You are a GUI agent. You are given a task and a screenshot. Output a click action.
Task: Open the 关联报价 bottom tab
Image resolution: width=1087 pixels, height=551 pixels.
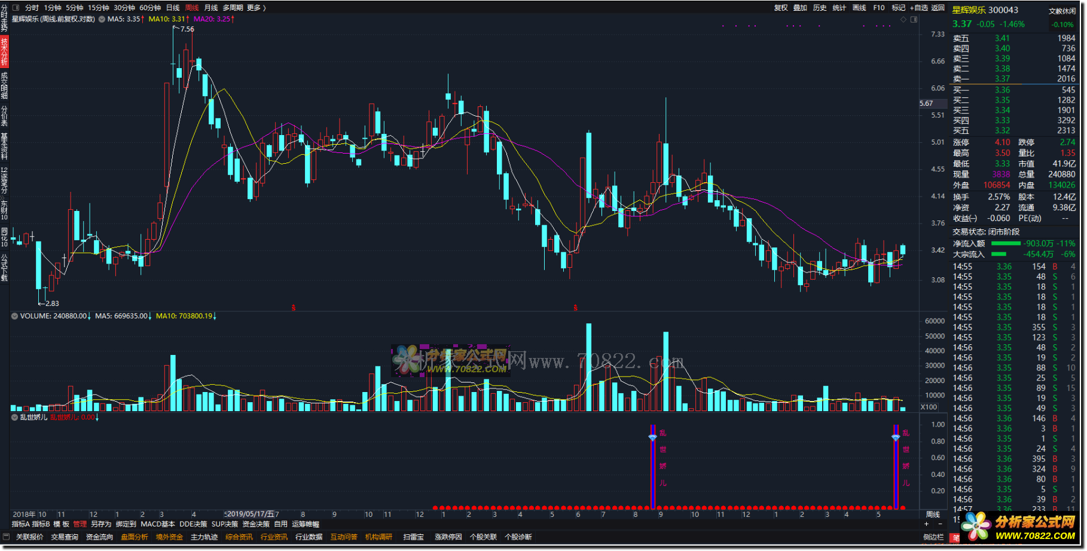(30, 537)
